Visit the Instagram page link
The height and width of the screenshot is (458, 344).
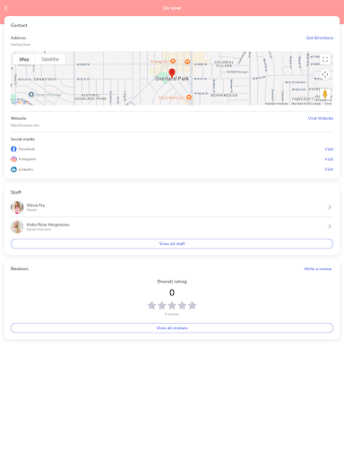329,159
